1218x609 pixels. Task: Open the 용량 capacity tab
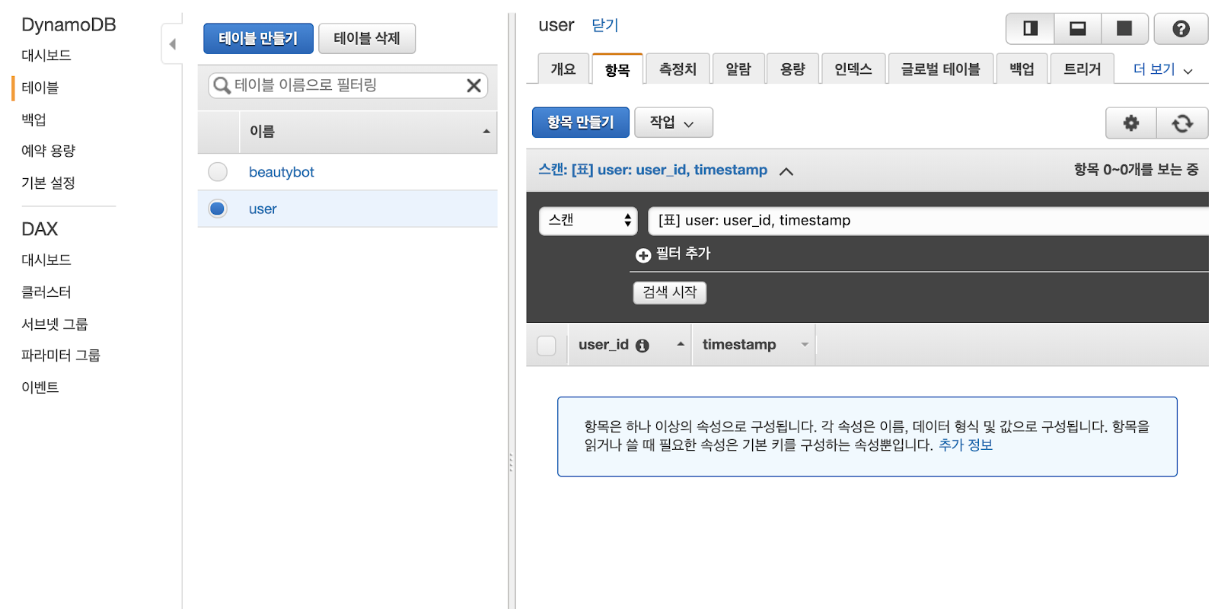[x=792, y=69]
